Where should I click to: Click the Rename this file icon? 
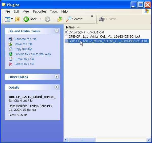click(10, 39)
